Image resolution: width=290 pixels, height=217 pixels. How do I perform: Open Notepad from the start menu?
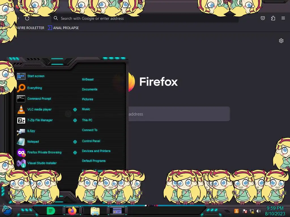click(x=33, y=142)
